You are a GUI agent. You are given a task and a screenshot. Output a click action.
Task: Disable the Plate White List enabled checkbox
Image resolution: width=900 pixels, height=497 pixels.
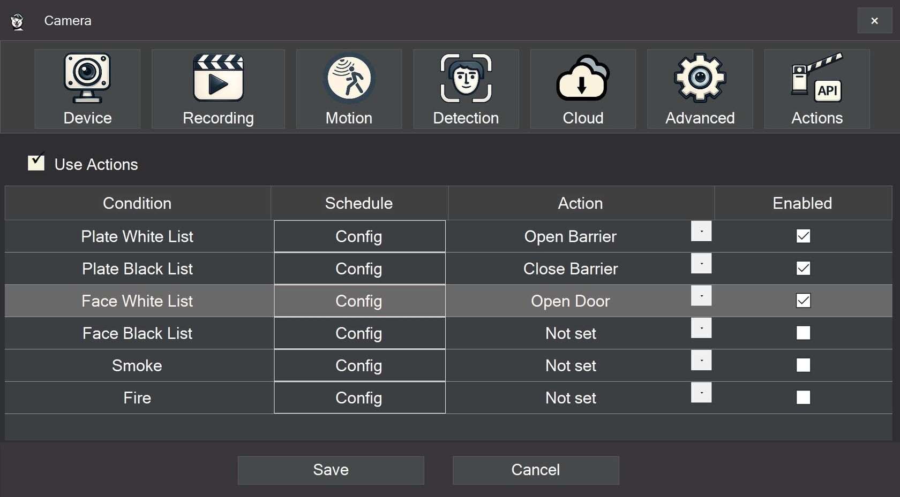click(803, 236)
